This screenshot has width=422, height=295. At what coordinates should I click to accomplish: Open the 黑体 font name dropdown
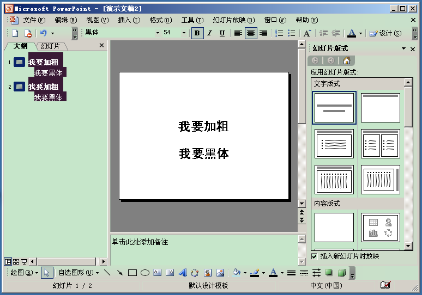pyautogui.click(x=158, y=33)
